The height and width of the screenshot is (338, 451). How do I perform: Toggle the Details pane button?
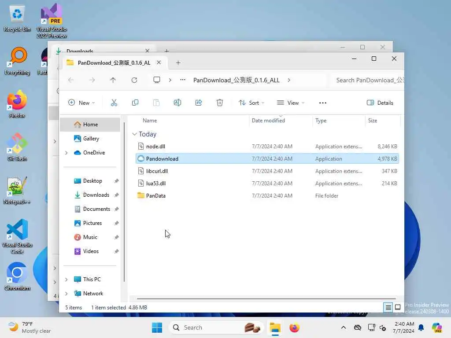click(380, 103)
